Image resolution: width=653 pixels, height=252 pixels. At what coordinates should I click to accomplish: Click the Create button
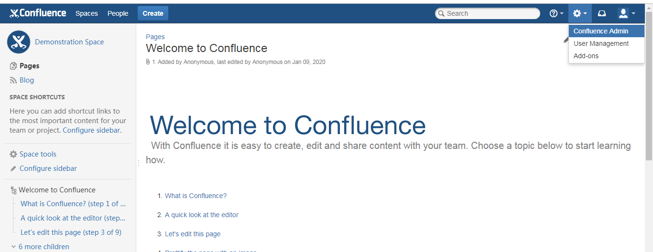click(153, 13)
